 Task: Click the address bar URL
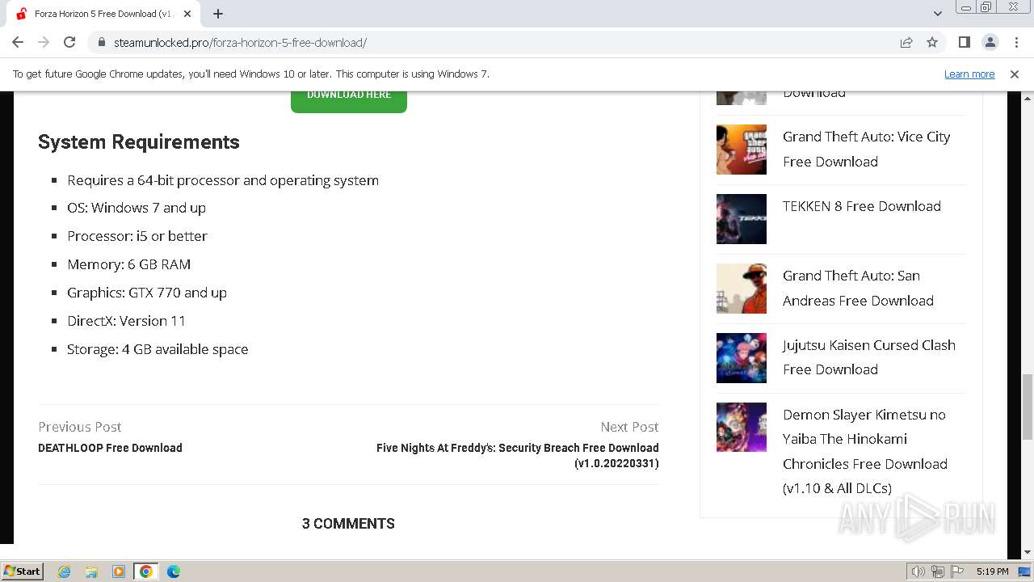pos(240,42)
